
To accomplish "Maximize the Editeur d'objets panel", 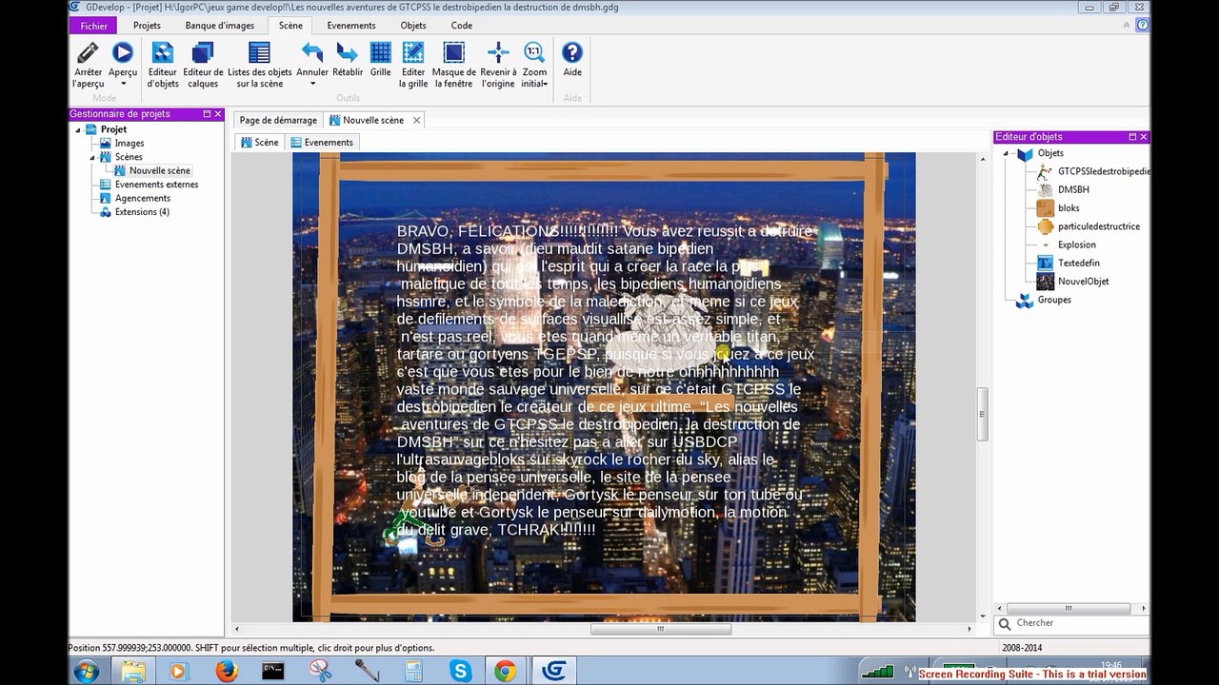I will pos(1132,137).
